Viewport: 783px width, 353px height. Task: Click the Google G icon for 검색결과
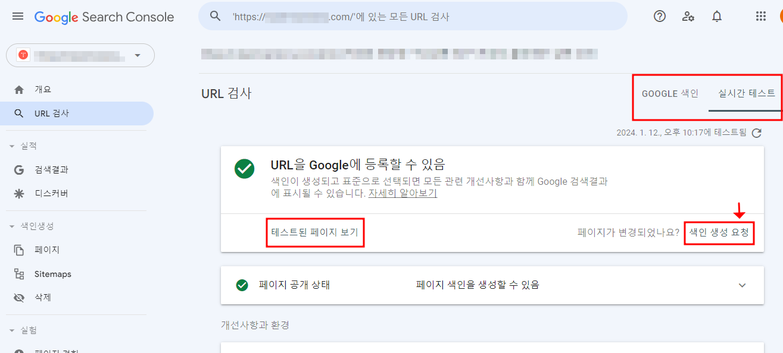(19, 170)
